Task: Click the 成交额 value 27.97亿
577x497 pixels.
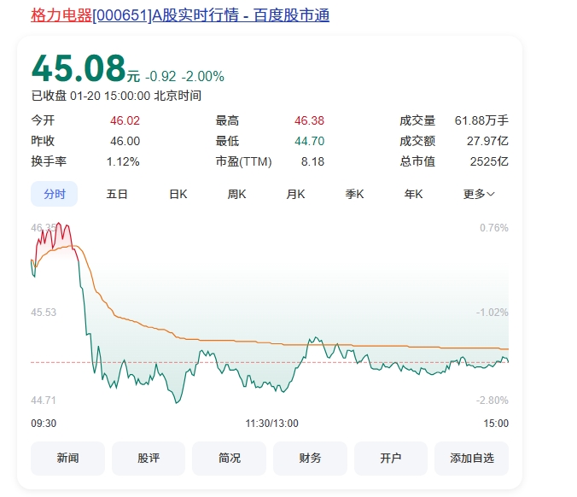Action: pyautogui.click(x=487, y=141)
